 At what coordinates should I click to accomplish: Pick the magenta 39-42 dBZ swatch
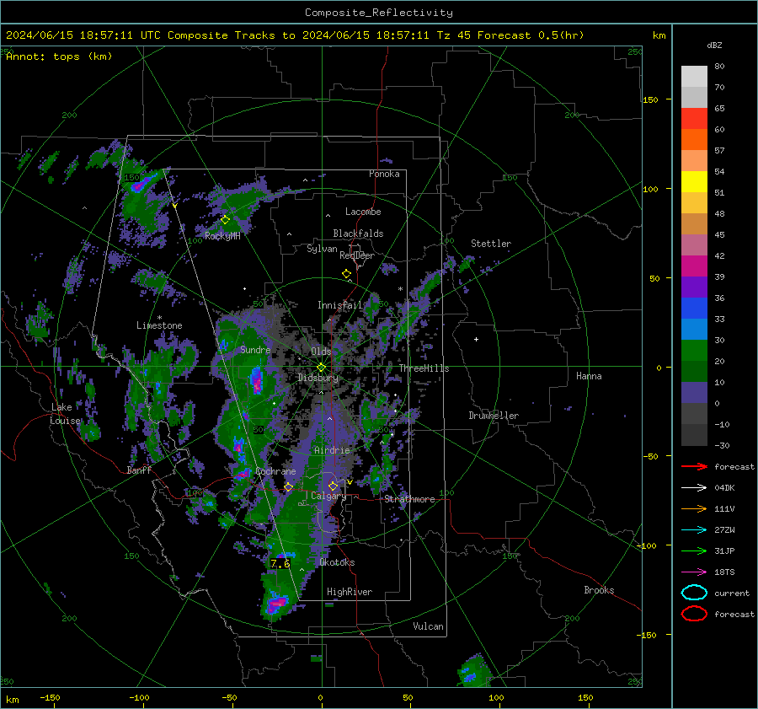pyautogui.click(x=694, y=266)
